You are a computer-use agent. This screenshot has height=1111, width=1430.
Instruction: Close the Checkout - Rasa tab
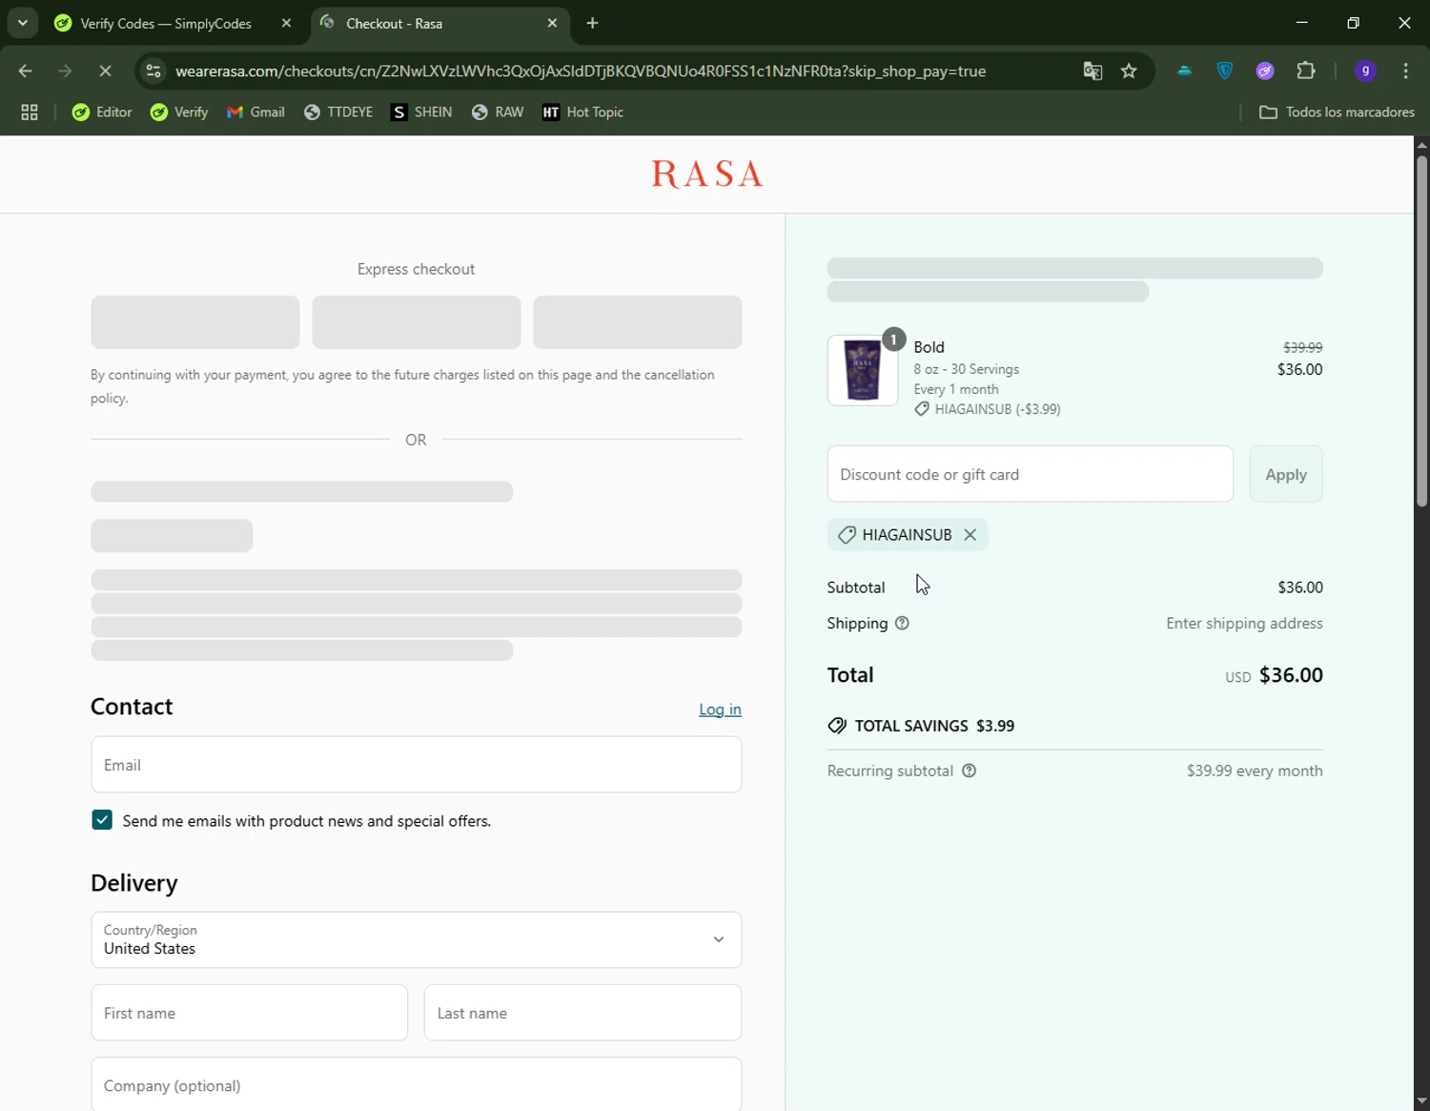pyautogui.click(x=552, y=23)
